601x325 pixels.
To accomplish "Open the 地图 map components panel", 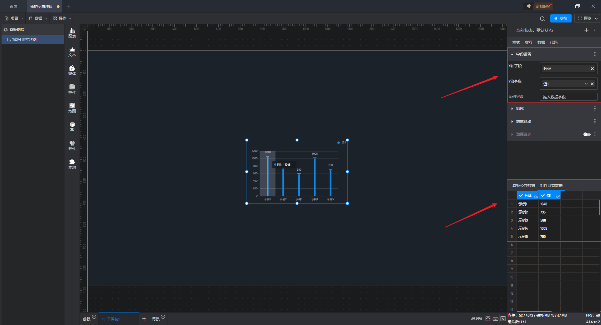I will tap(72, 108).
